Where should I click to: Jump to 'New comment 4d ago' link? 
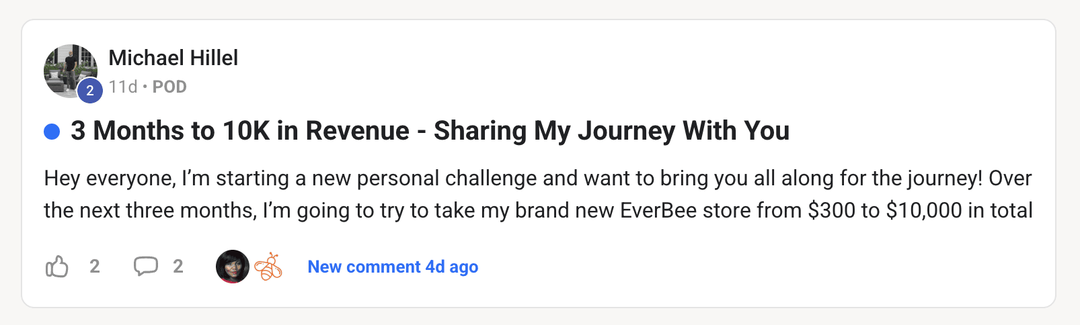coord(393,267)
